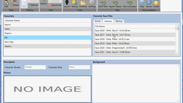Click the Character Race field

[x=79, y=67]
